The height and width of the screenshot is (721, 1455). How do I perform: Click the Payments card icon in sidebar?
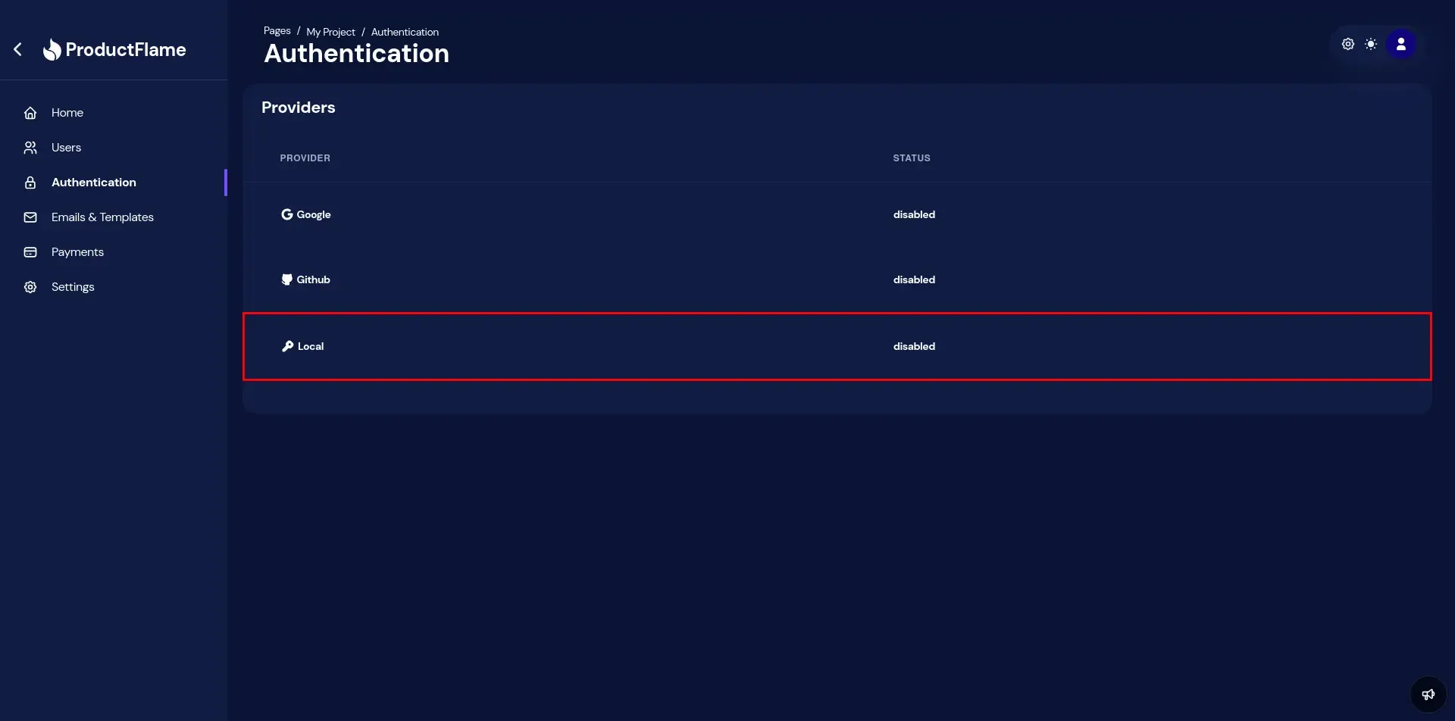(30, 252)
